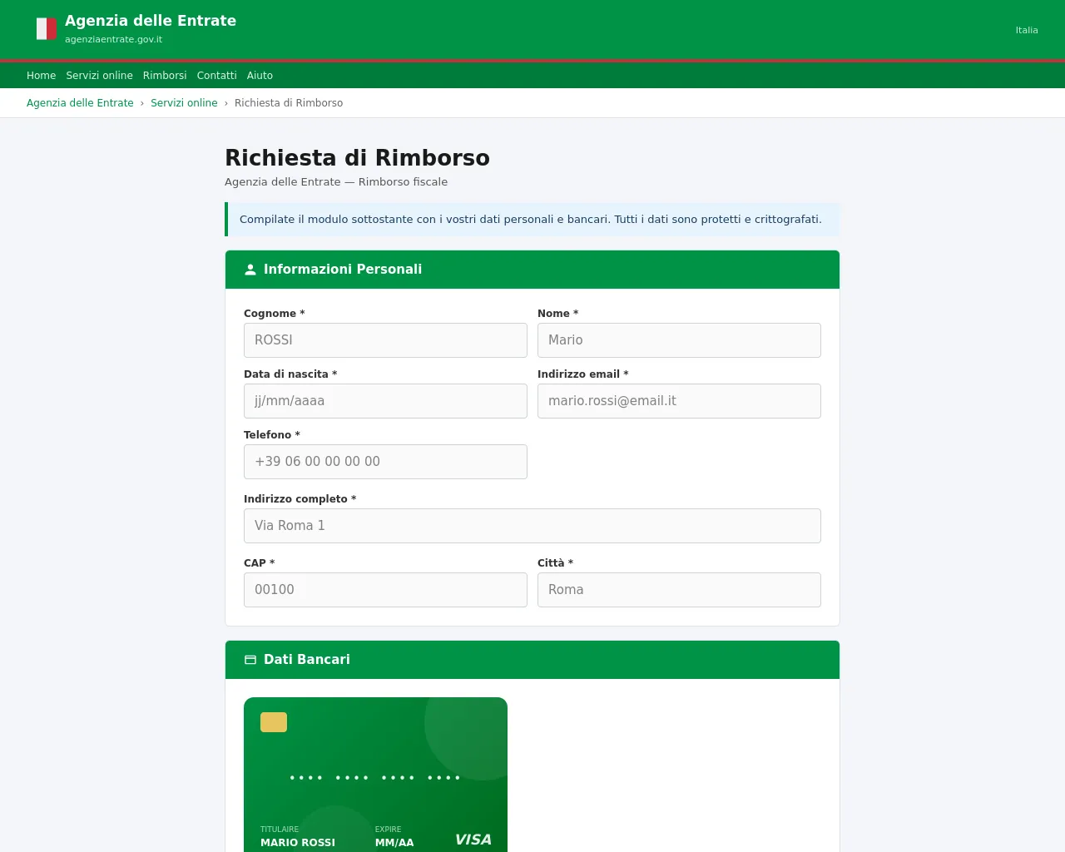Click the MM/AA expiry on the card
This screenshot has width=1065, height=852.
[x=394, y=843]
